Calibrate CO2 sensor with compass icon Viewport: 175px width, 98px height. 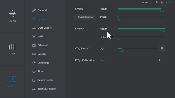coord(162,49)
